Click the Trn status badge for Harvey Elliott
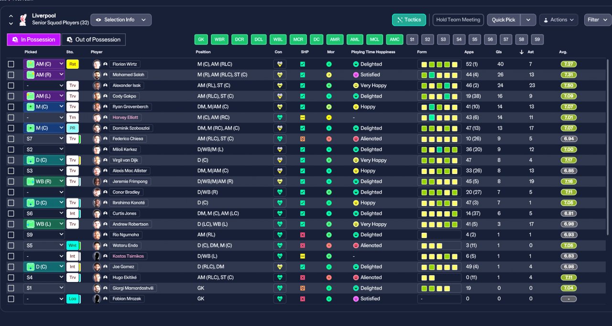This screenshot has width=612, height=326. tap(73, 118)
